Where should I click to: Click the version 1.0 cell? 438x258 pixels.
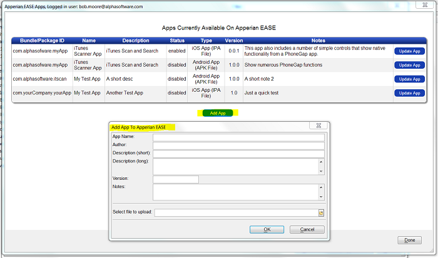(234, 93)
